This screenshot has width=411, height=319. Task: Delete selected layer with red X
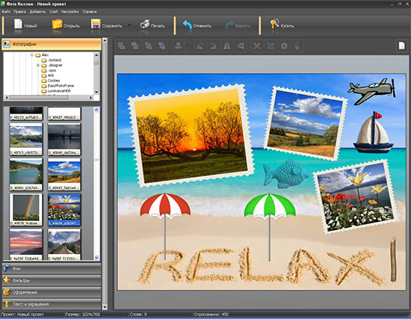coord(257,46)
